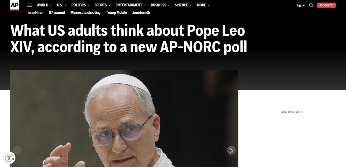Screen dimensions: 346x167
Task: Click the red Donate button
Action: tap(326, 5)
